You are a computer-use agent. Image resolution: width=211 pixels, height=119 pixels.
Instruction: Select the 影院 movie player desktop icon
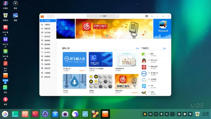pyautogui.click(x=15, y=5)
